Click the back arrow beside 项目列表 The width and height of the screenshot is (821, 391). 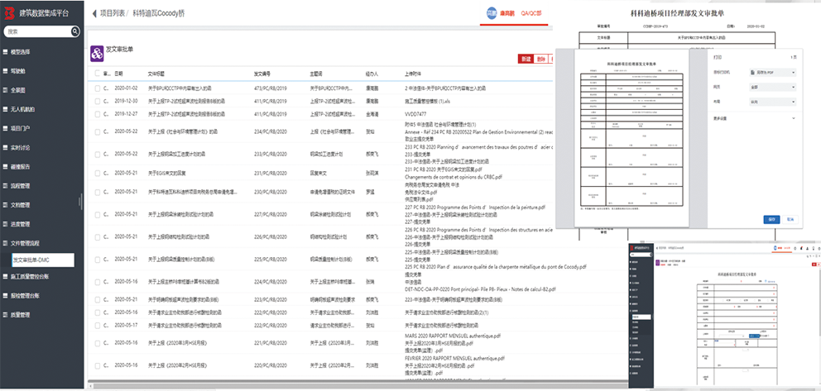point(93,14)
